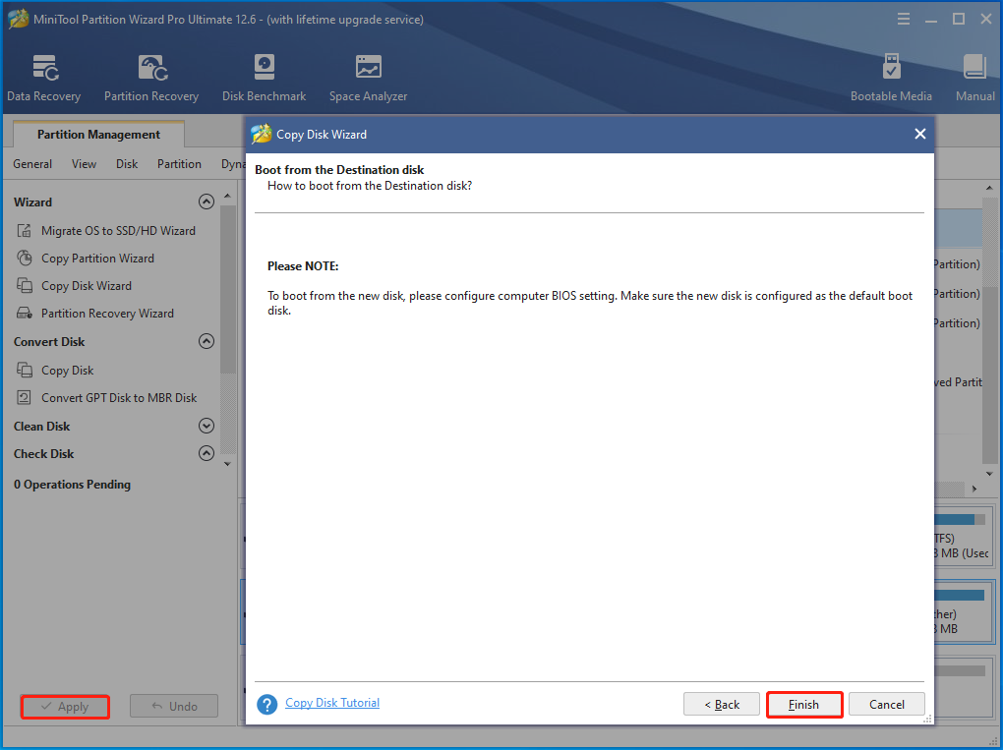Click the blue help question mark icon
This screenshot has height=750, width=1003.
[x=266, y=704]
